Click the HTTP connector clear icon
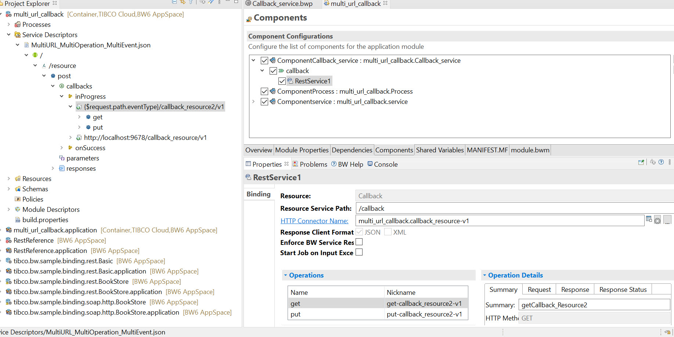 (657, 221)
